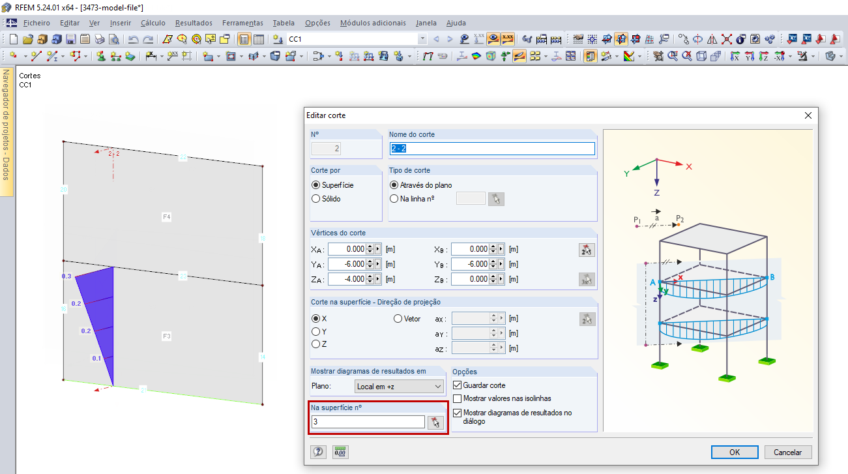Screen dimensions: 848x474
Task: Expand the CC1 load case dropdown
Action: pos(422,39)
